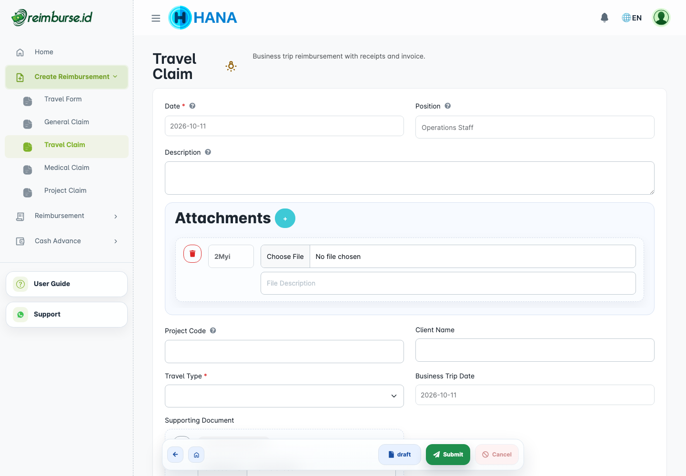Image resolution: width=686 pixels, height=476 pixels.
Task: Select Travel Claim in the sidebar
Action: 67,146
